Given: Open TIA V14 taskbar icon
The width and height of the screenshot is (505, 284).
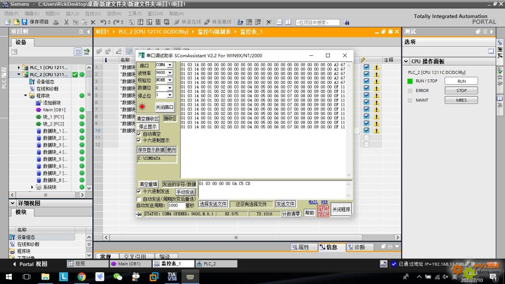Looking at the screenshot, I should coord(172,276).
